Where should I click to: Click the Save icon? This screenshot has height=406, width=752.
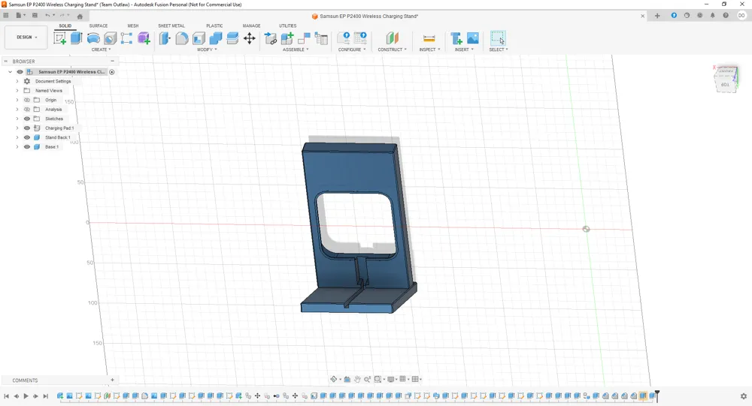point(35,15)
